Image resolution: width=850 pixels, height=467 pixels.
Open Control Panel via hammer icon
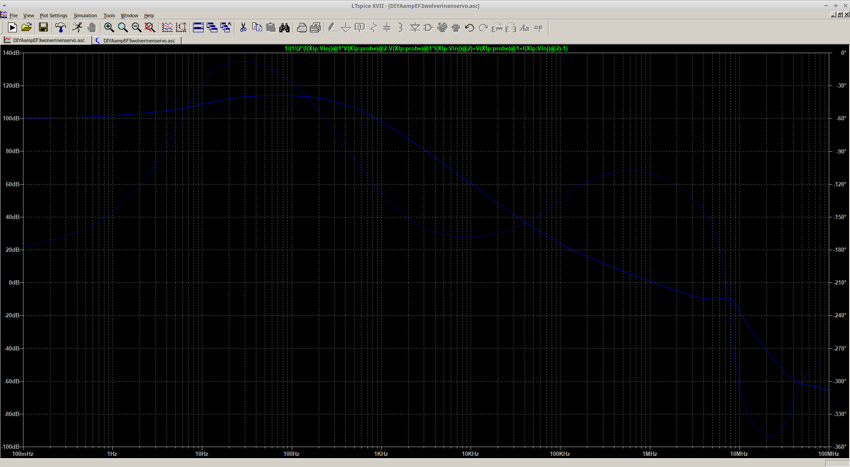tap(61, 28)
